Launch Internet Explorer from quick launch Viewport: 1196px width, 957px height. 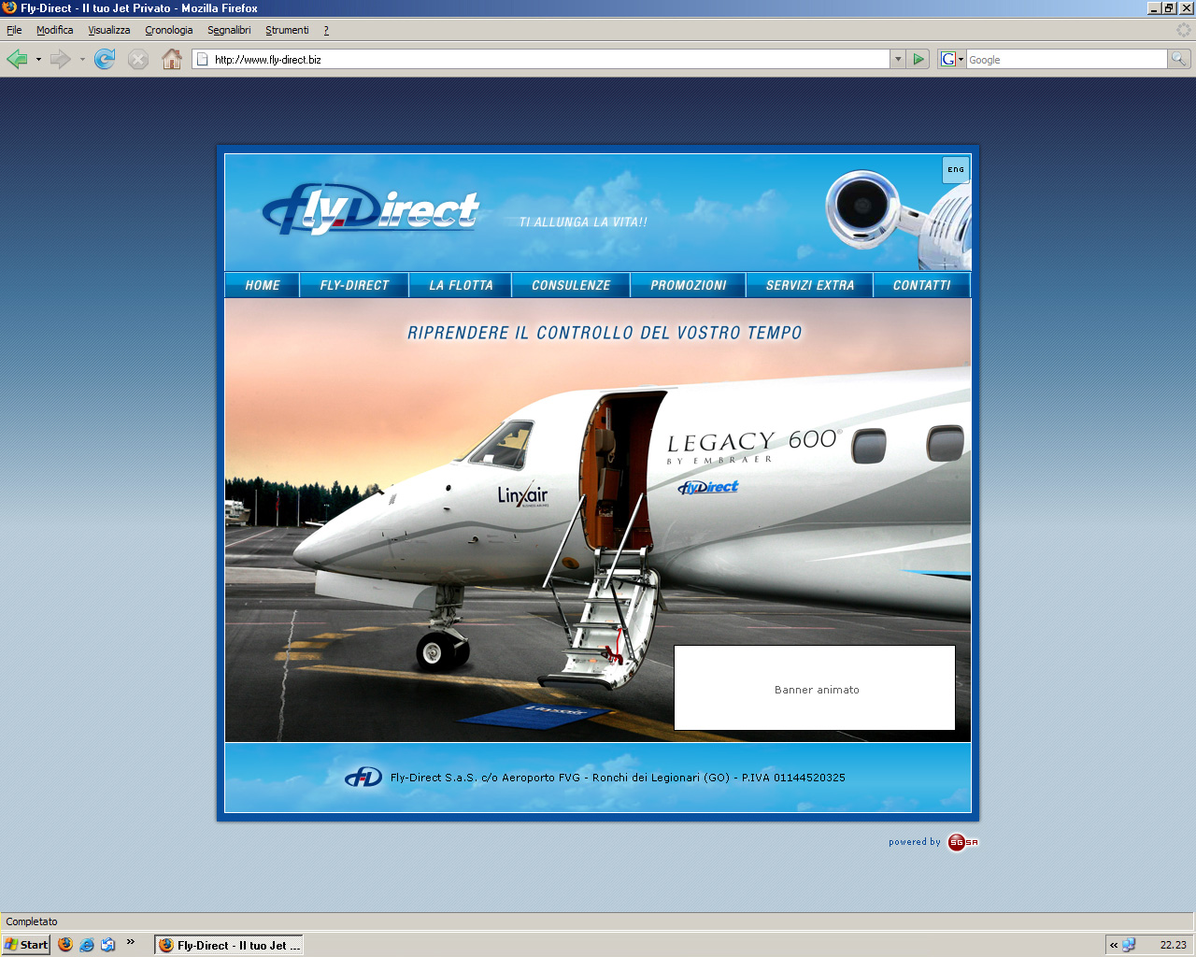pyautogui.click(x=87, y=945)
